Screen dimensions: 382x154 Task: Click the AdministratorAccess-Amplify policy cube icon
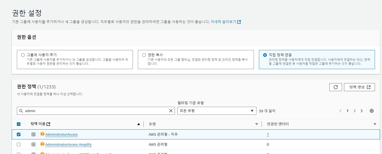click(x=42, y=144)
